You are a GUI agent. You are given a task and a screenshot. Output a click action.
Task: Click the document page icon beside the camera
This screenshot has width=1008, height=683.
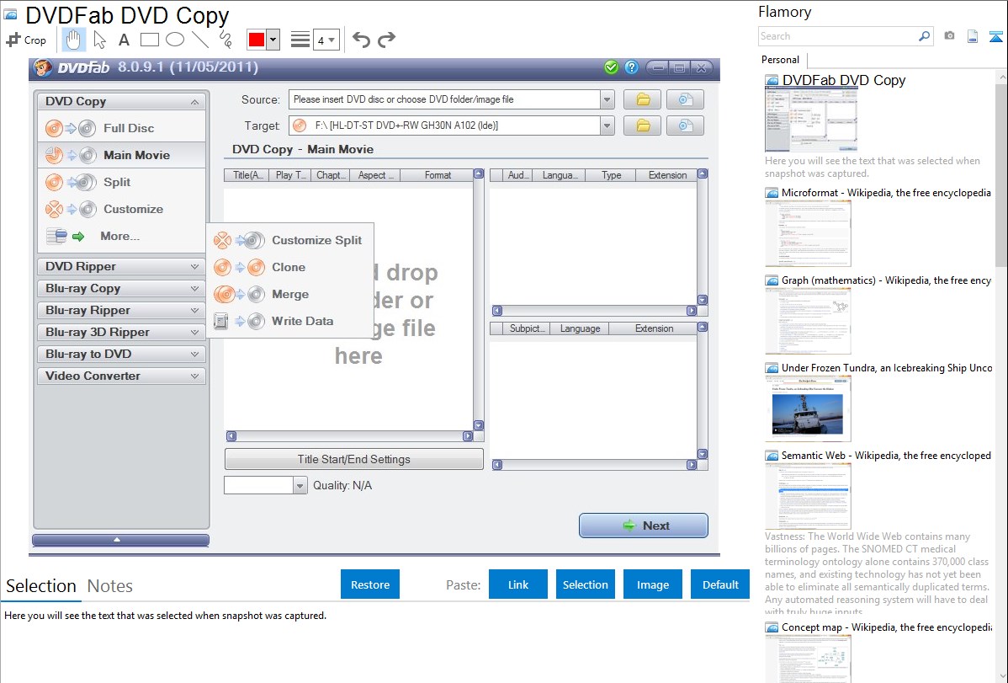973,36
